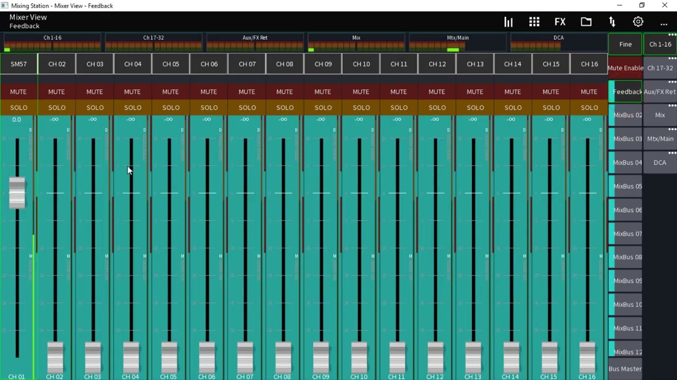Select the Ch 1-16 layer tab
This screenshot has width=677, height=380.
coord(660,44)
